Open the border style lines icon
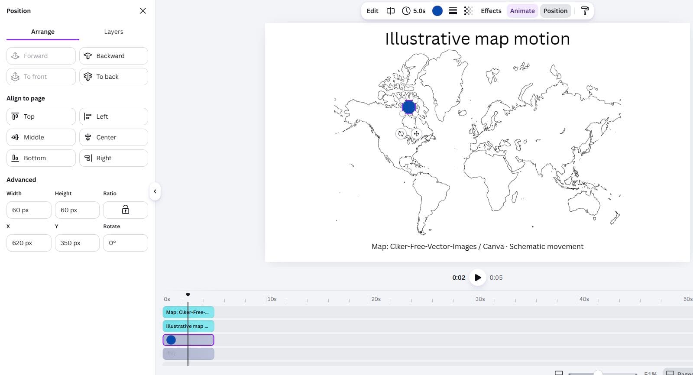The image size is (693, 375). 453,11
